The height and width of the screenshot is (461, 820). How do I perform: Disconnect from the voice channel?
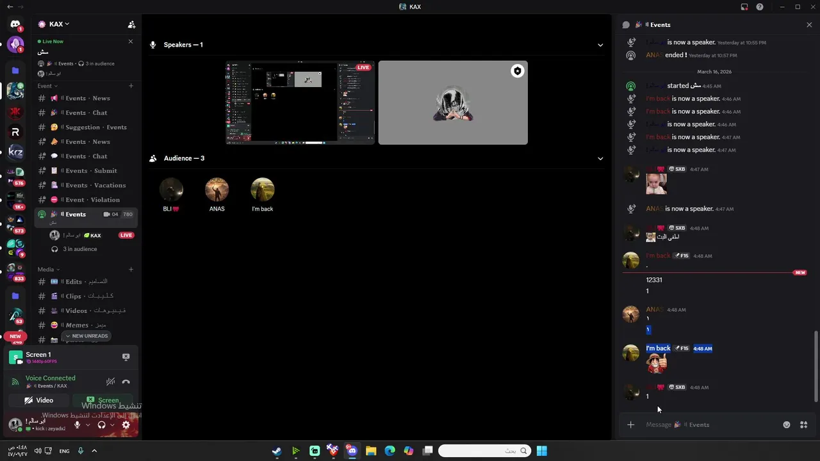click(126, 382)
